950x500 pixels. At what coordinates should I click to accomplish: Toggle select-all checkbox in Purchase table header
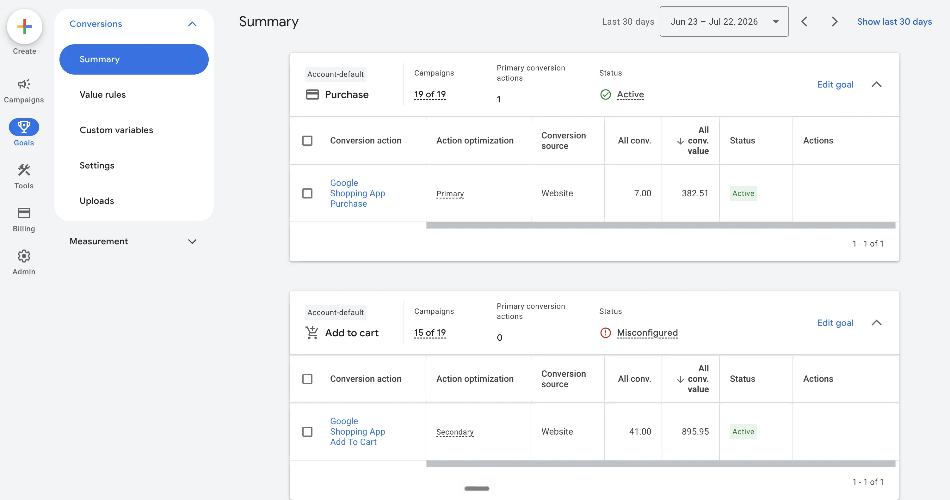[307, 141]
